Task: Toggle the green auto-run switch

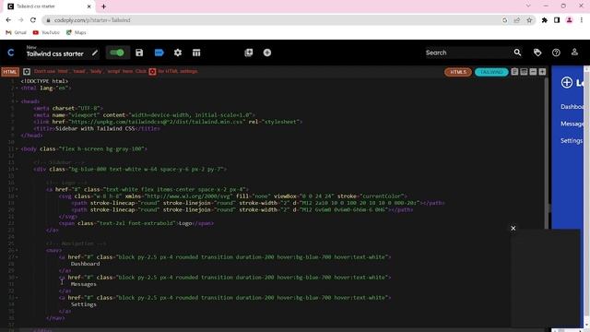Action: [x=117, y=53]
